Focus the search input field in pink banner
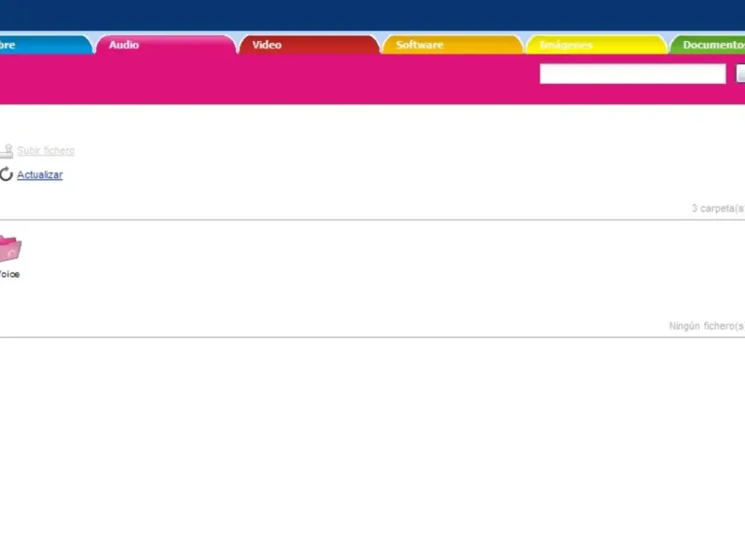Image resolution: width=745 pixels, height=559 pixels. 632,74
